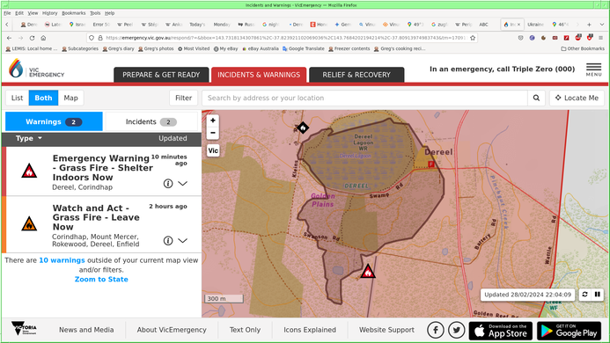This screenshot has width=610, height=343.
Task: Select the Incidents tab
Action: click(151, 121)
